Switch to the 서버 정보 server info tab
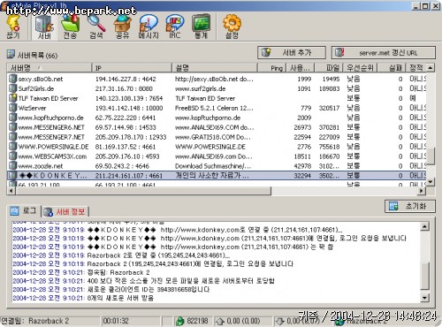The height and width of the screenshot is (327, 442). [x=65, y=211]
